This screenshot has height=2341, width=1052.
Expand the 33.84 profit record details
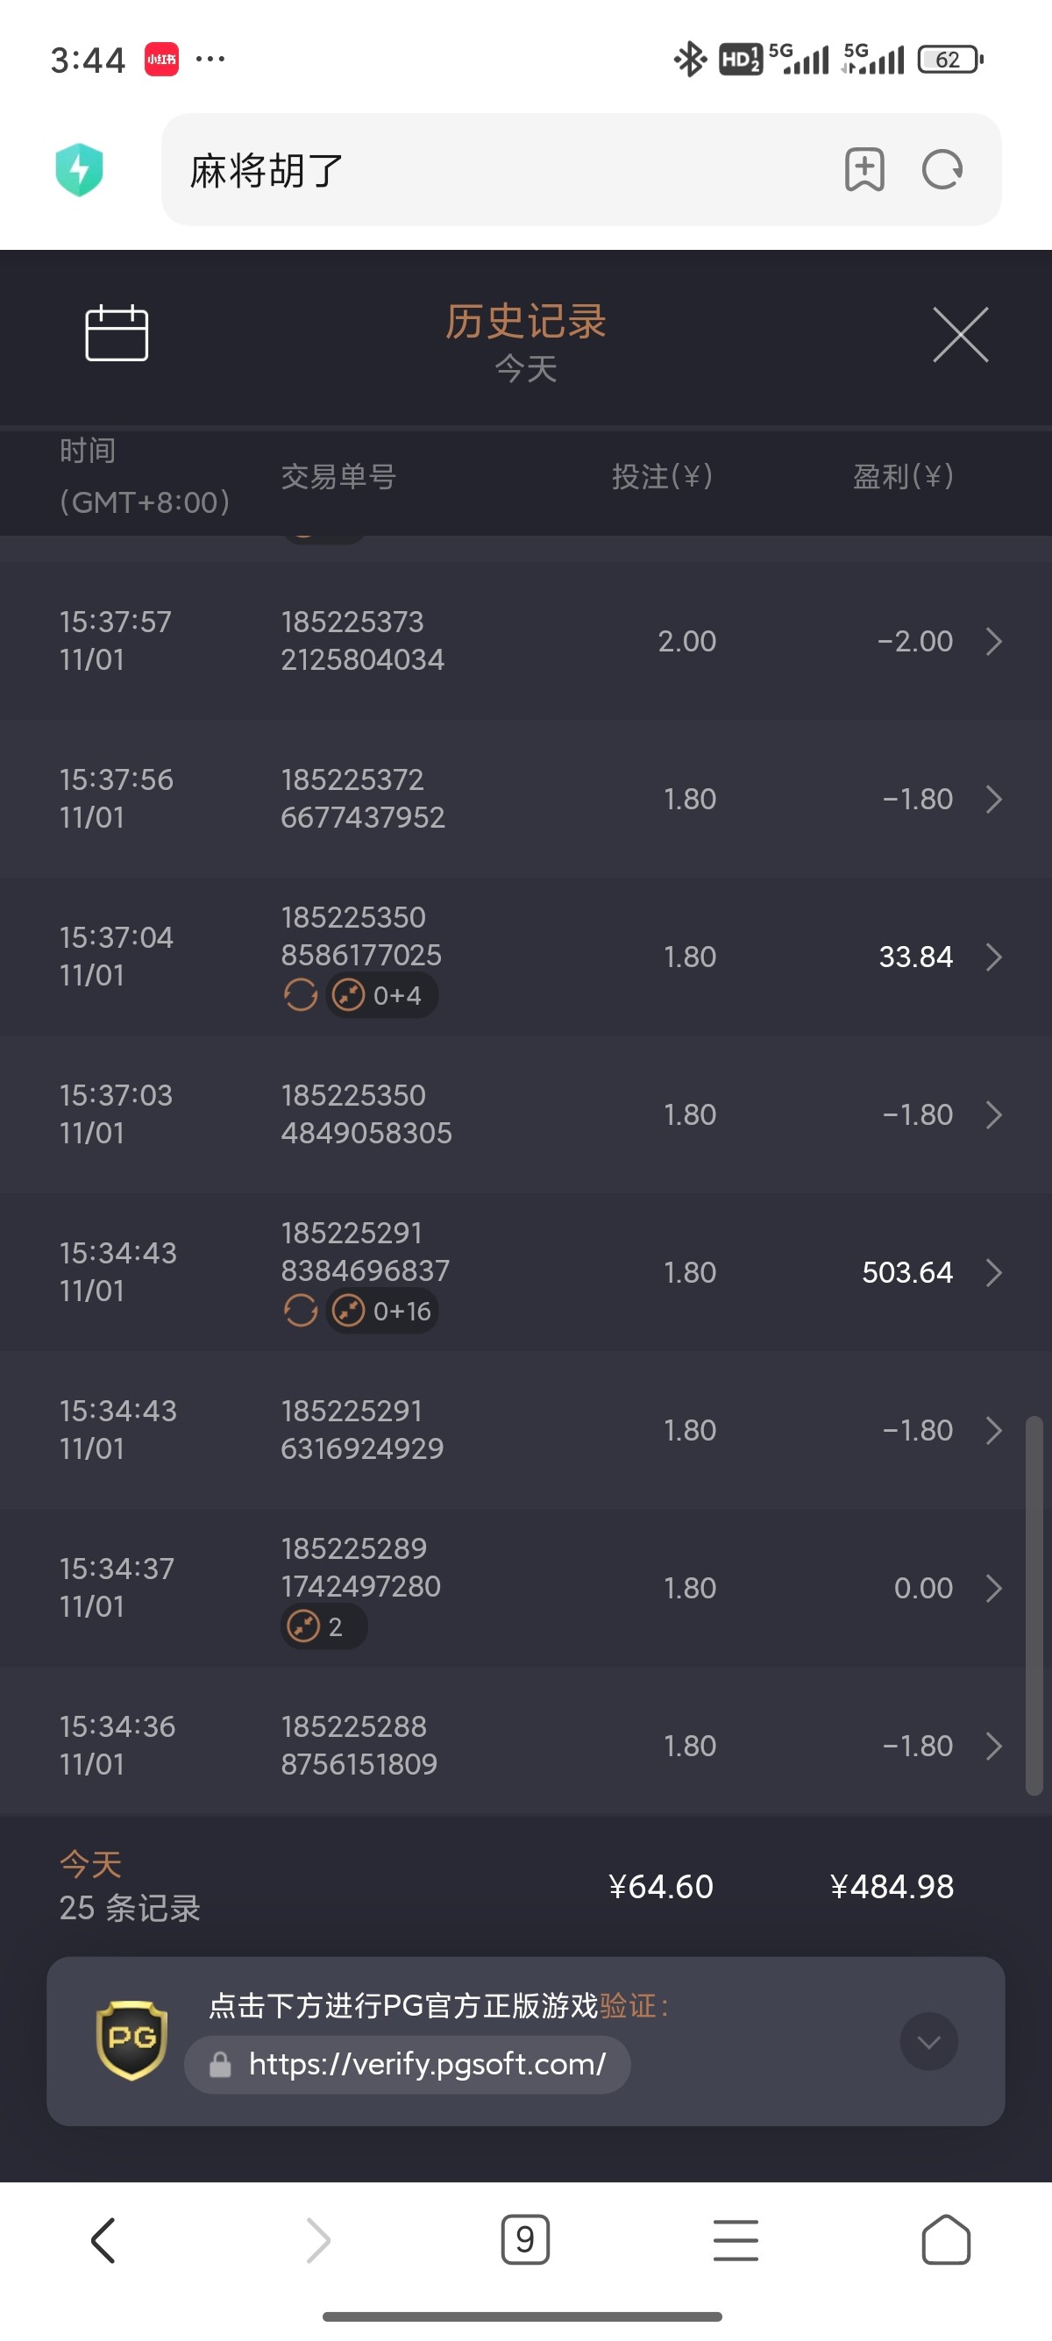pyautogui.click(x=994, y=957)
